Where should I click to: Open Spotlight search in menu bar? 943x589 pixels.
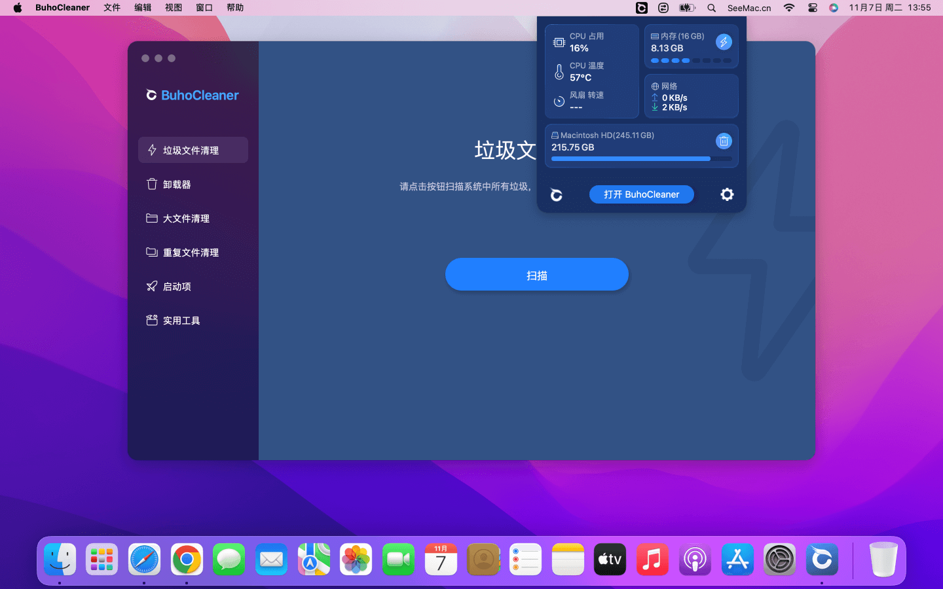pos(711,8)
